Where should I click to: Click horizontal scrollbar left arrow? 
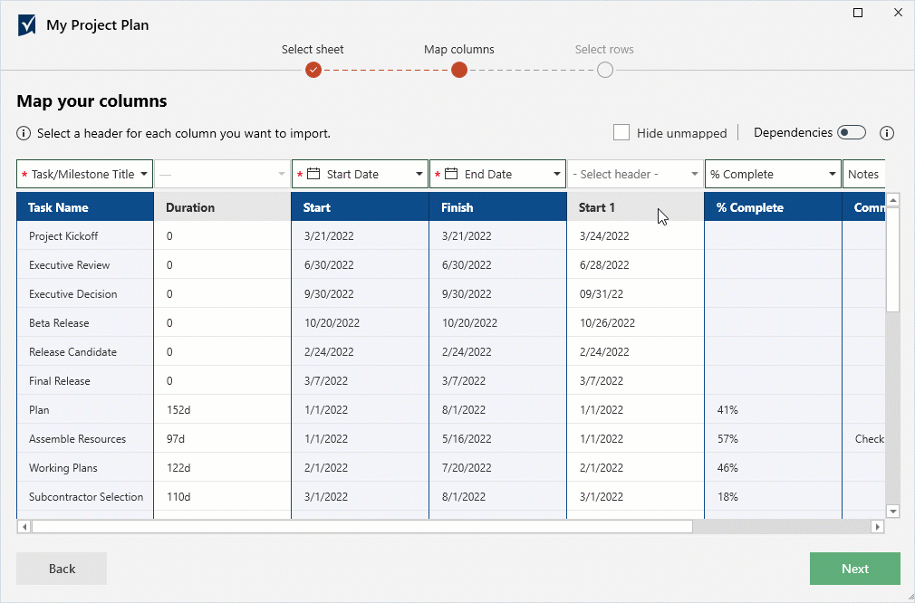click(x=24, y=527)
